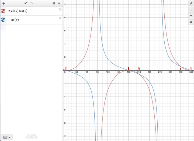Screen dimensions: 194x141
Task: Open the powered by Desmos link
Action: pos(31,136)
